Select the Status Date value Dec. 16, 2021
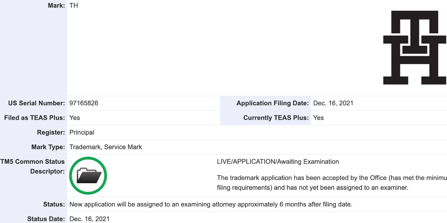Viewport: 447px width, 223px height. (89, 219)
